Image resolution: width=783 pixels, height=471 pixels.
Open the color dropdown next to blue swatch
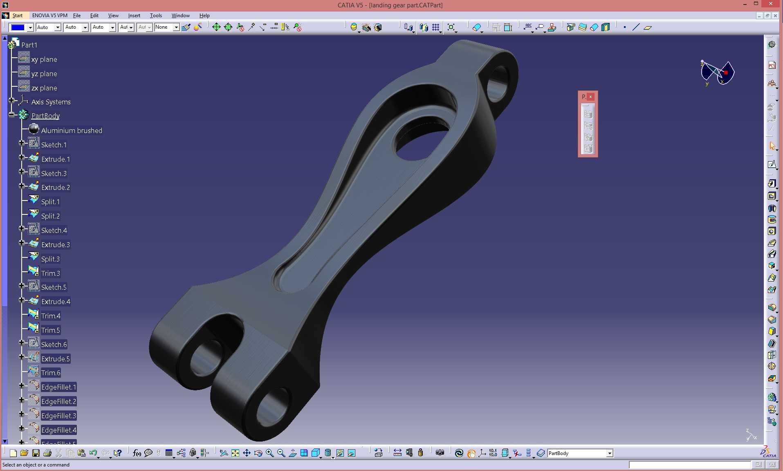30,27
